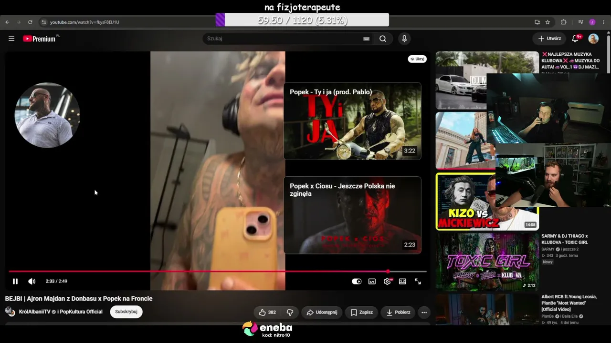Screen dimensions: 611x343
Task: Go back in the browser
Action: pos(8,22)
